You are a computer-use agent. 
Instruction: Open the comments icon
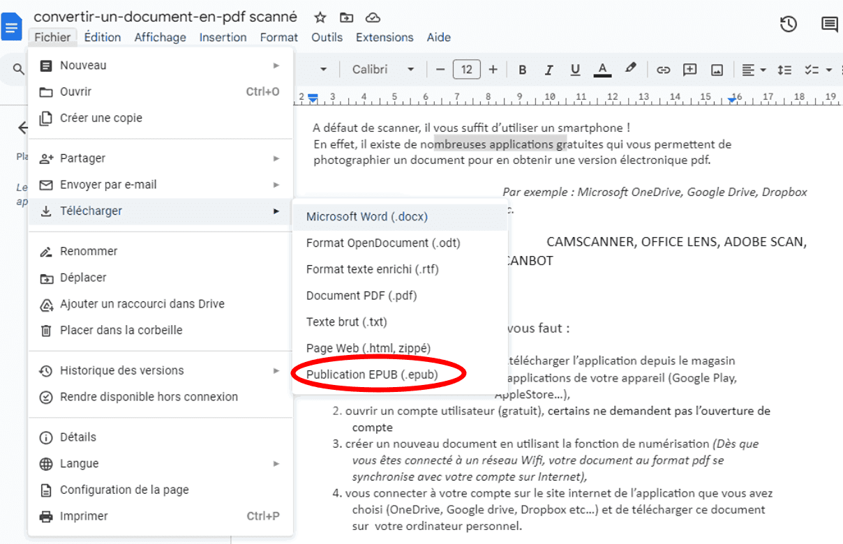tap(830, 24)
